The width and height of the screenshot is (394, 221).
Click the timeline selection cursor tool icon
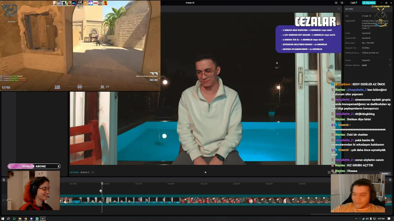click(x=4, y=180)
